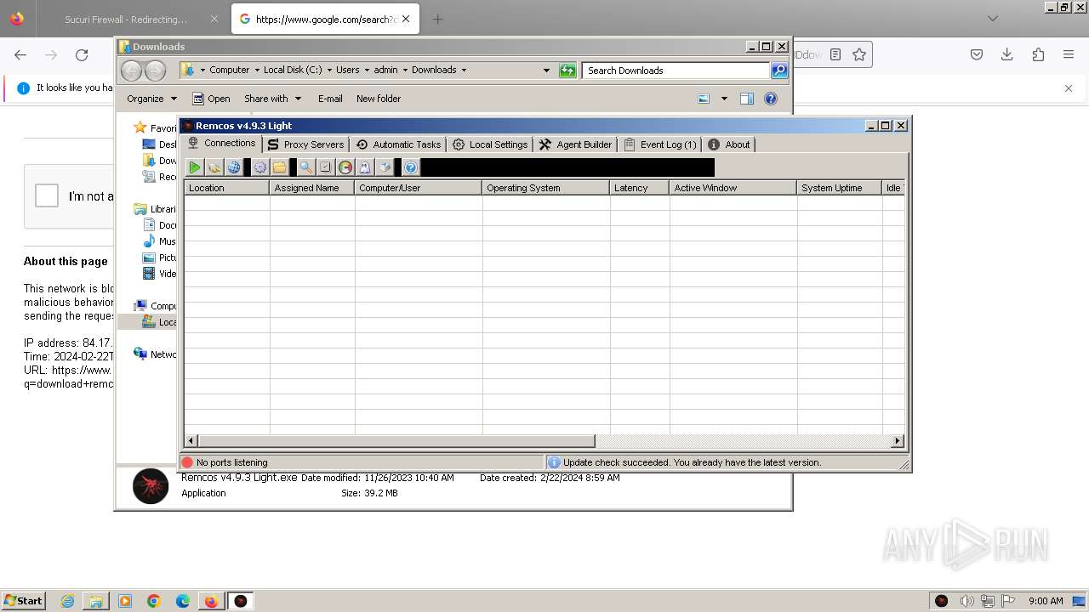Open the Agent Builder tab

click(575, 144)
